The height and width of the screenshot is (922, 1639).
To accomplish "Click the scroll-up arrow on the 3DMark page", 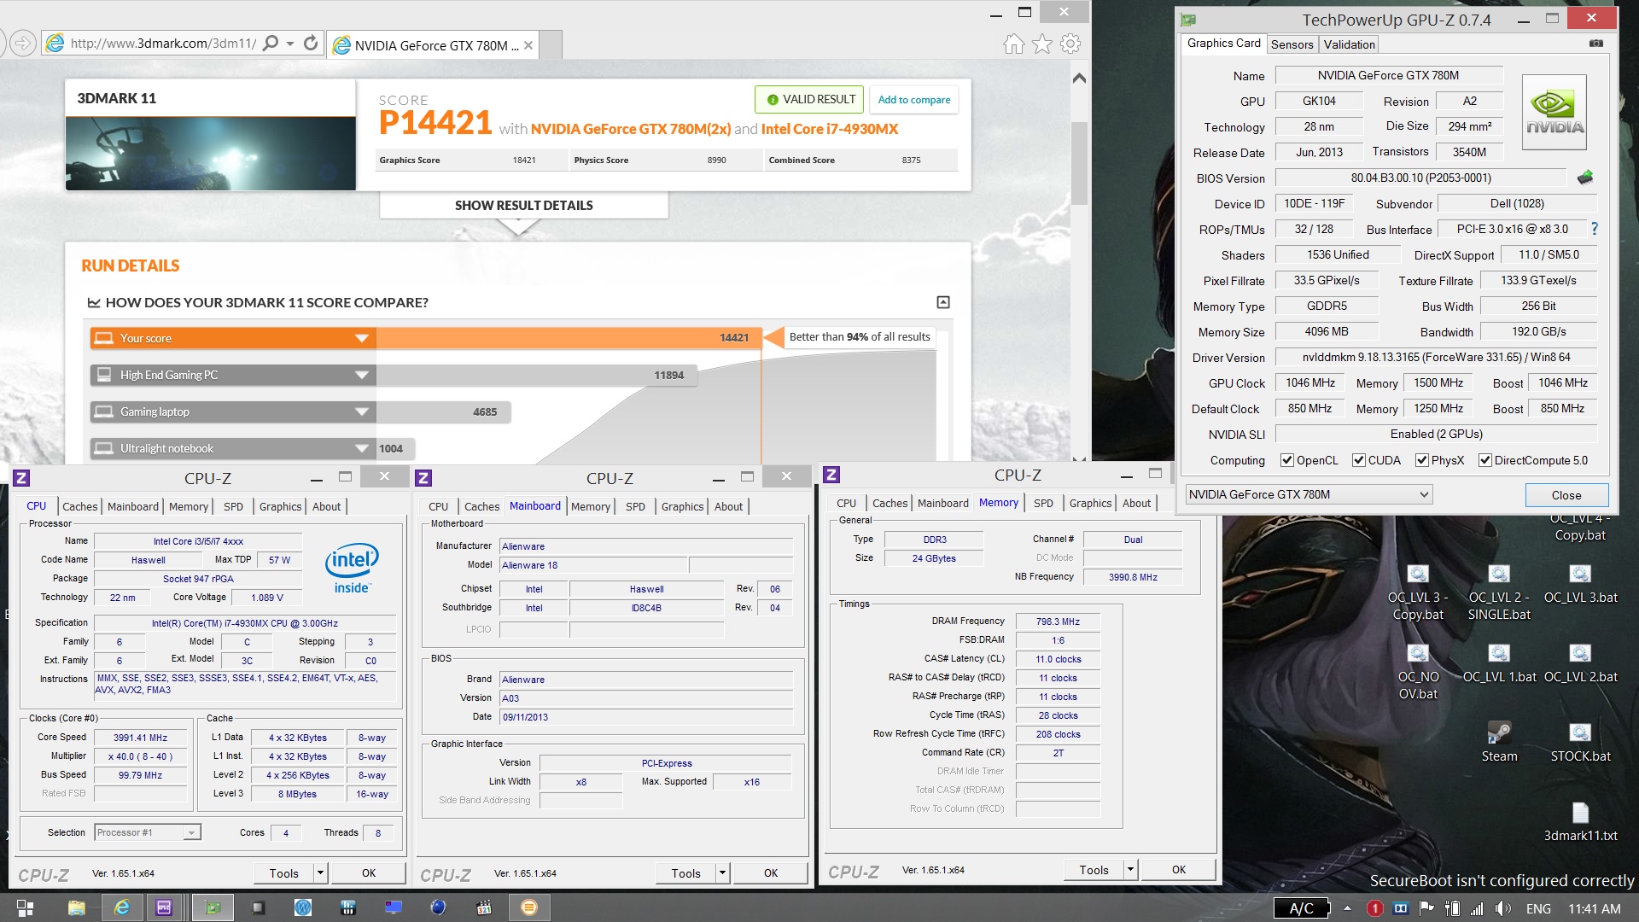I will (x=1079, y=78).
